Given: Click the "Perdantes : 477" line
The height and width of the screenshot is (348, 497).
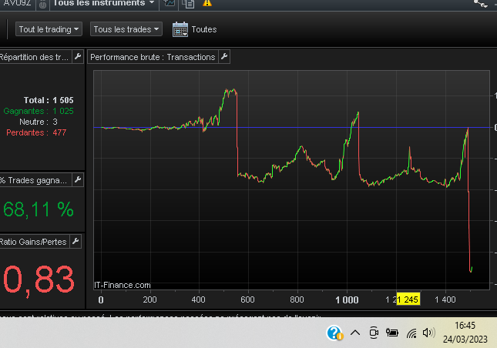Looking at the screenshot, I should point(36,132).
